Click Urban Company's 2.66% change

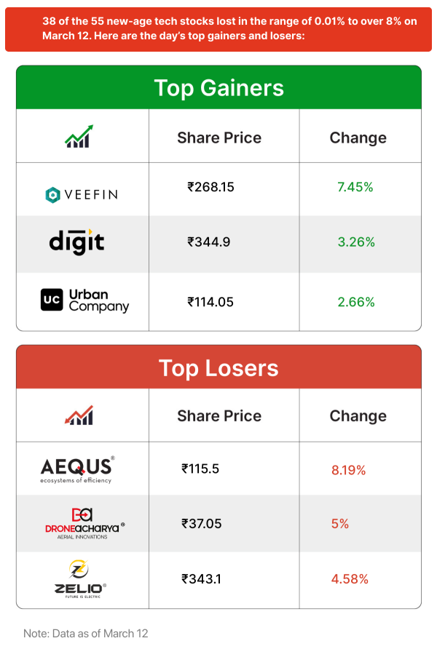point(355,301)
